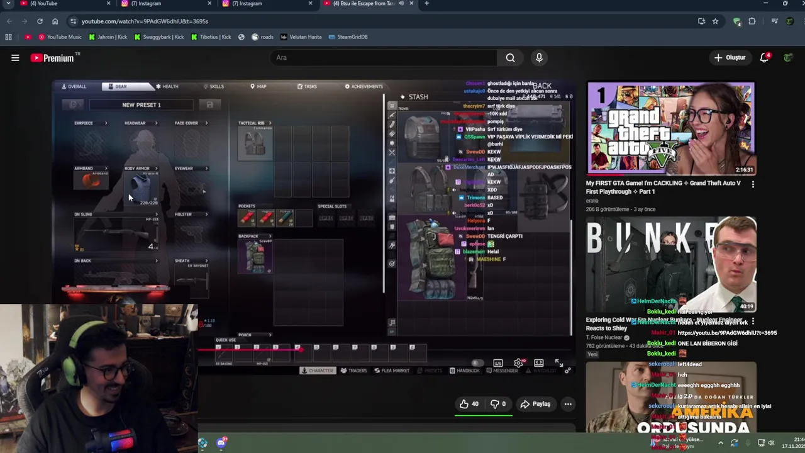
Task: Reload the page in browser
Action: [40, 21]
